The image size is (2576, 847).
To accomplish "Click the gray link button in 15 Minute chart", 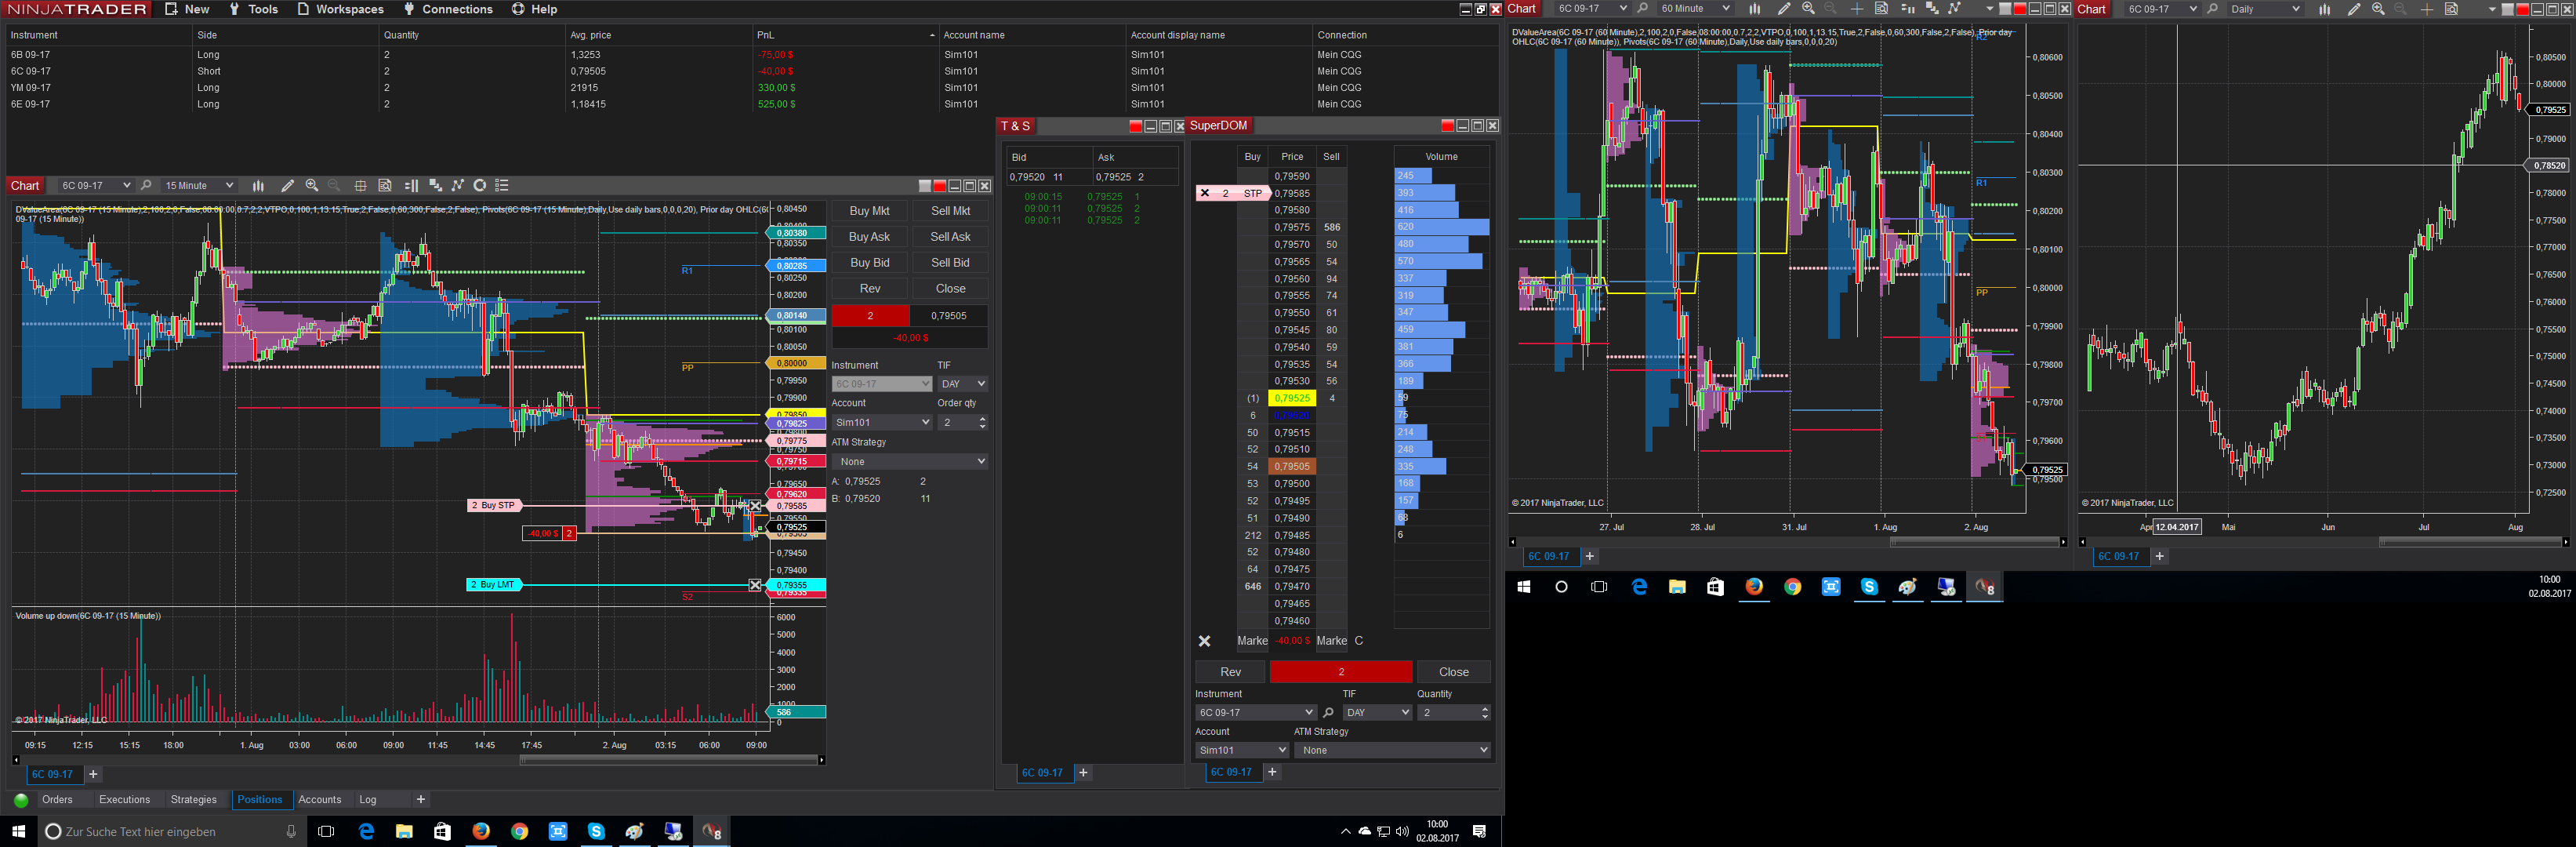I will (x=925, y=186).
